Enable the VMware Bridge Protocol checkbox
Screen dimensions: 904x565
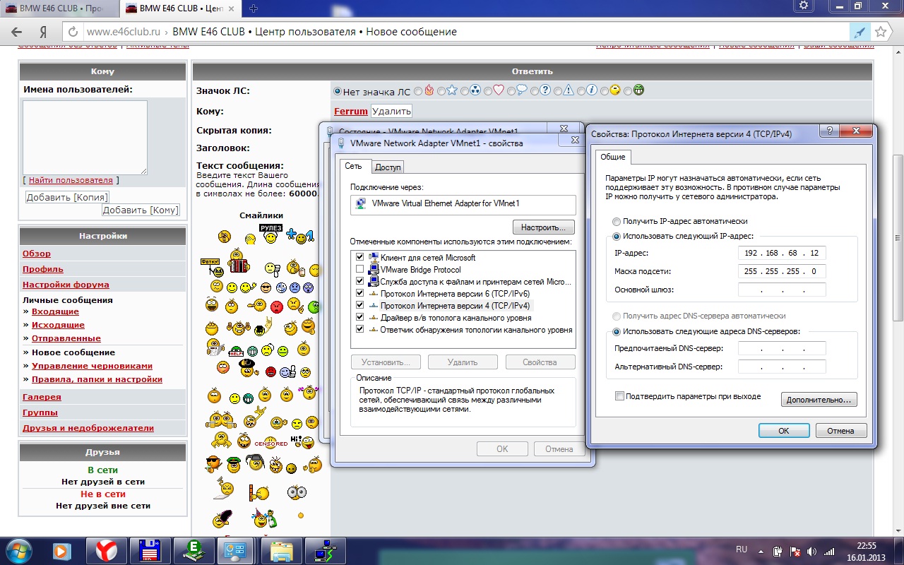pyautogui.click(x=360, y=270)
